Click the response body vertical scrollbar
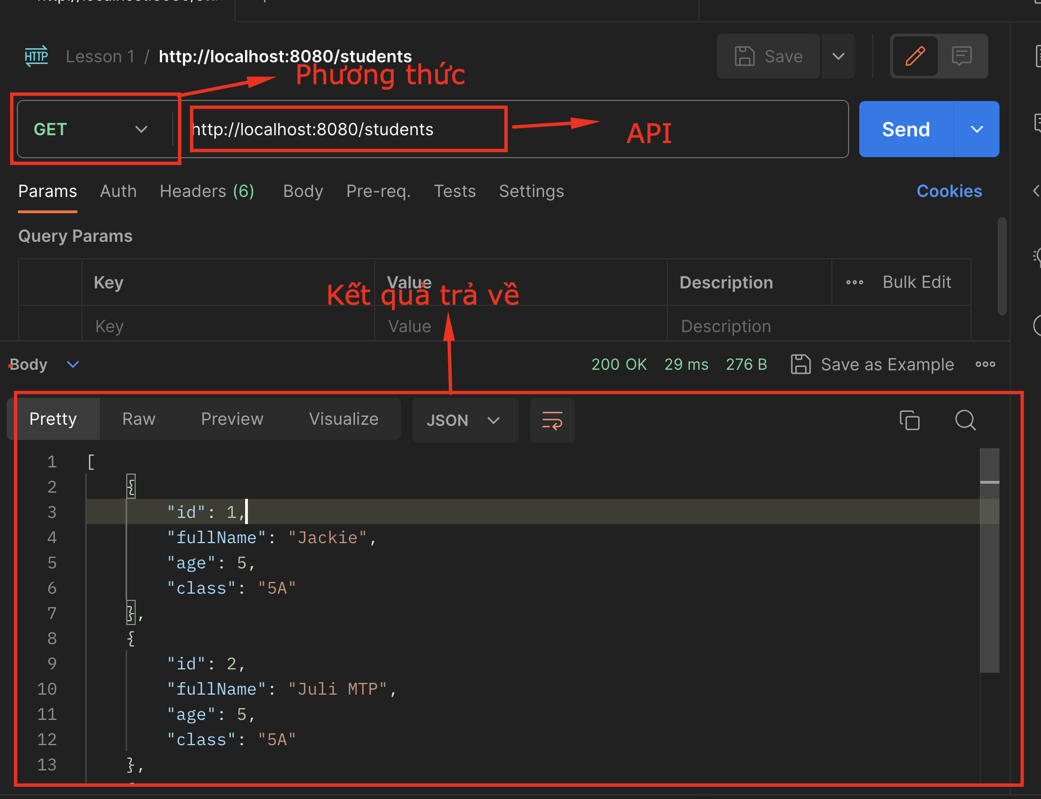Image resolution: width=1041 pixels, height=799 pixels. 989,561
